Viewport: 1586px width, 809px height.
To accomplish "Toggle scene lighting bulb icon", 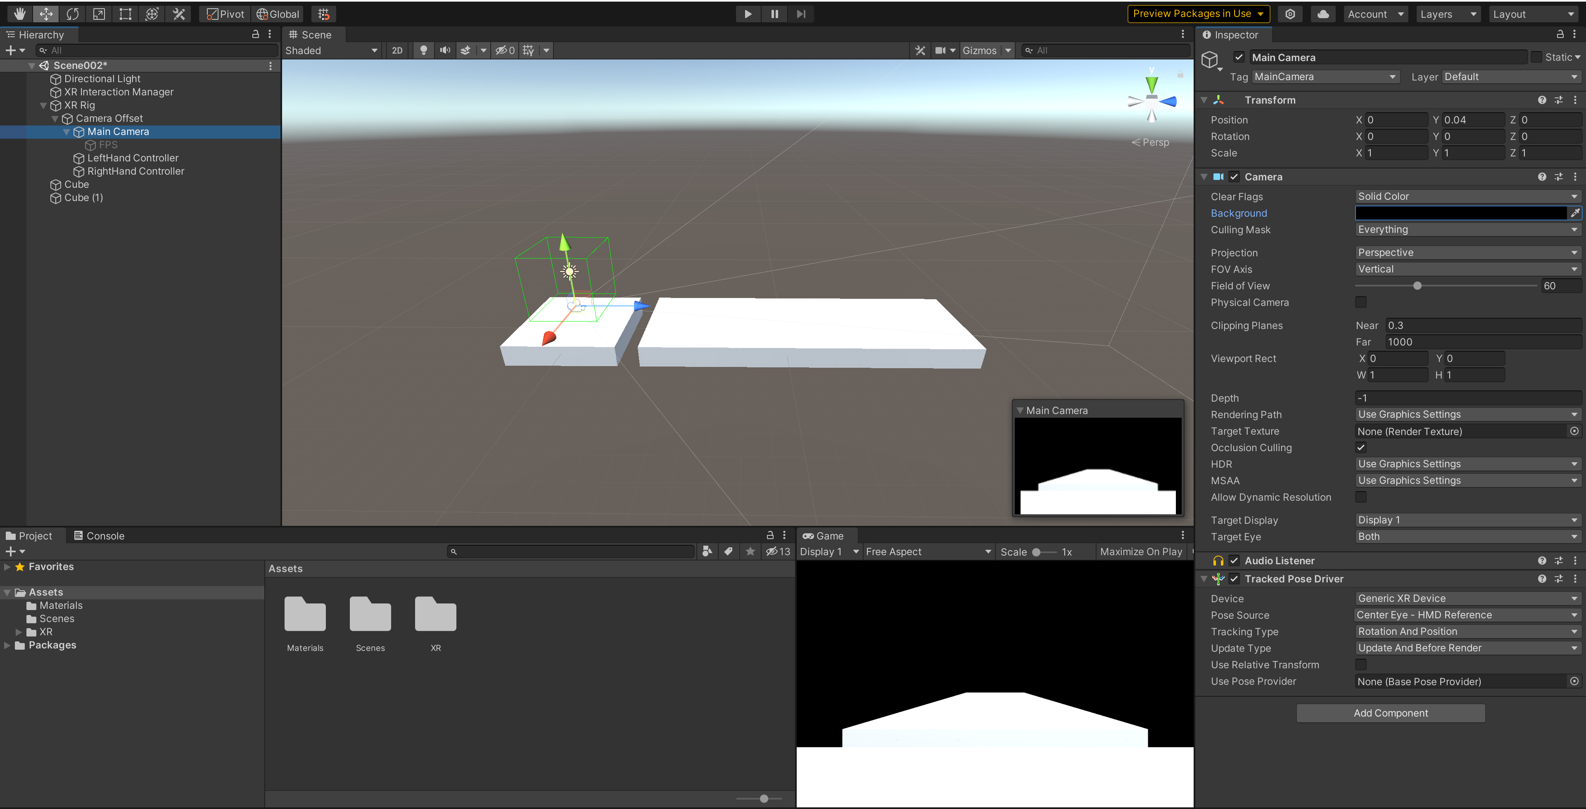I will [424, 50].
